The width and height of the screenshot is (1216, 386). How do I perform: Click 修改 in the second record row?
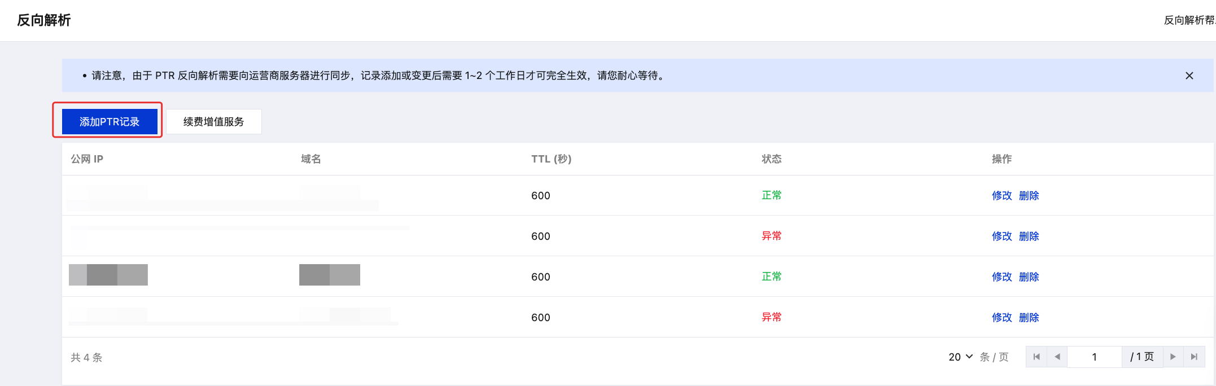[1001, 236]
